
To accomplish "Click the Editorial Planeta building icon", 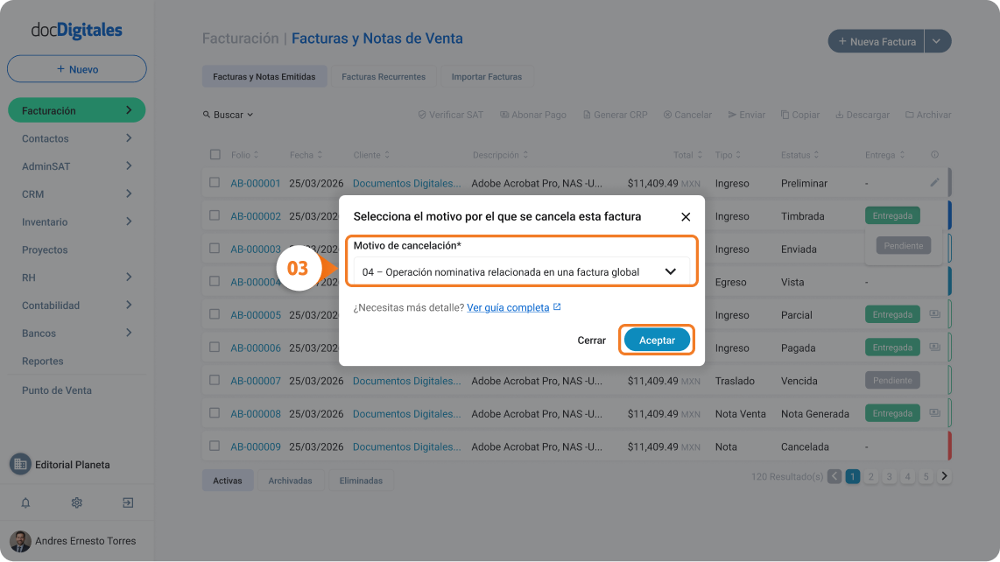I will click(x=20, y=464).
